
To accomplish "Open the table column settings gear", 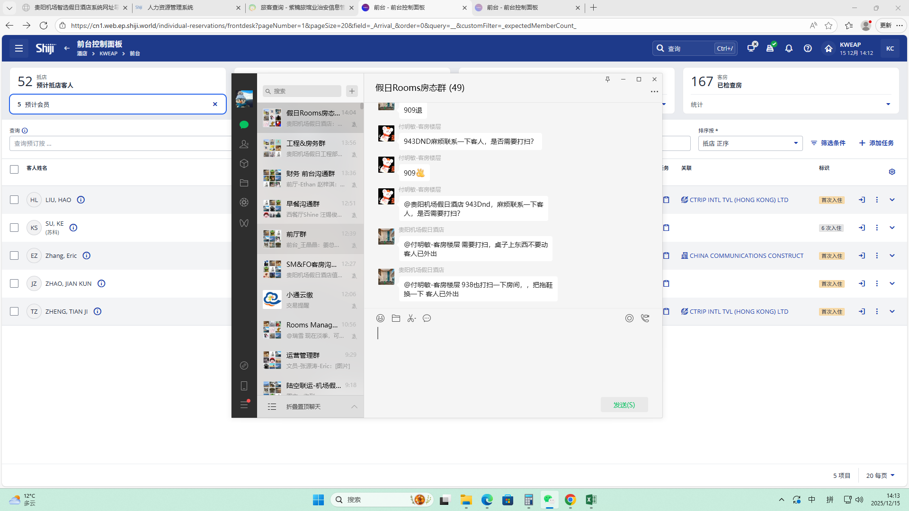I will 892,172.
